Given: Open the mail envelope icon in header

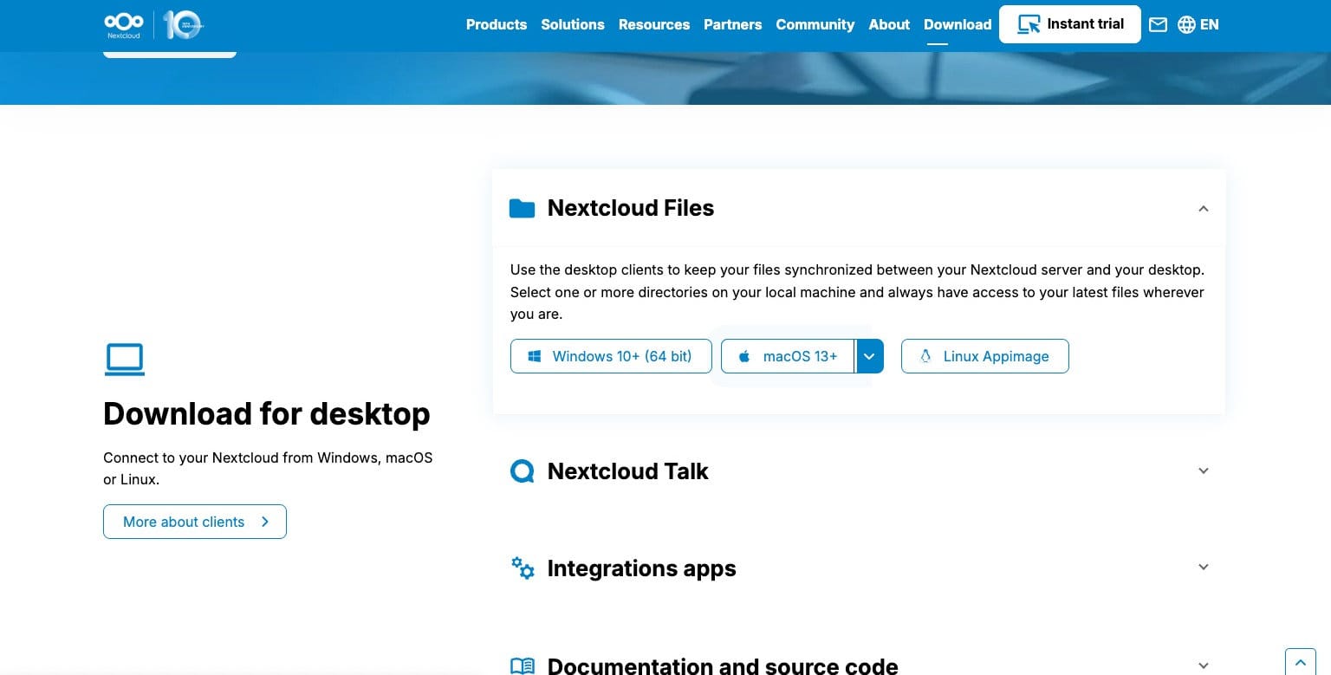Looking at the screenshot, I should (x=1158, y=24).
